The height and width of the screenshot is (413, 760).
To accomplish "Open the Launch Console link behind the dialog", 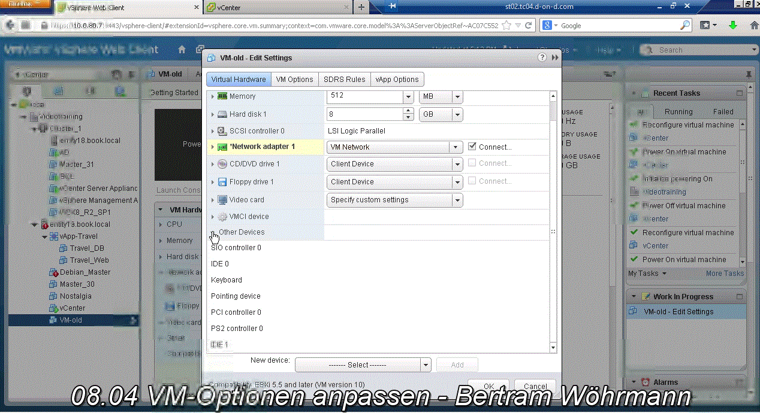I will coord(177,190).
